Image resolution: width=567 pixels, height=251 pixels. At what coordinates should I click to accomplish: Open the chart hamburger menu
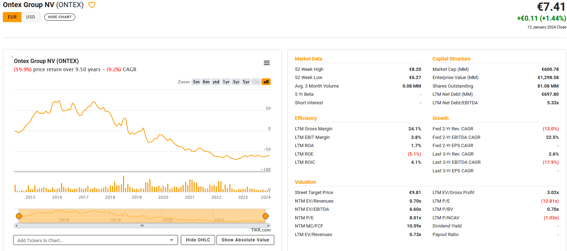point(266,63)
